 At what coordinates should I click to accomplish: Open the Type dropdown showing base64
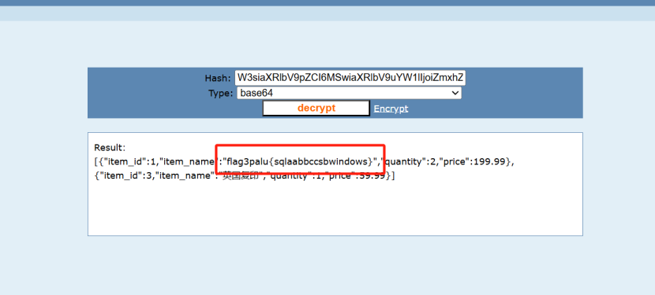pos(349,93)
